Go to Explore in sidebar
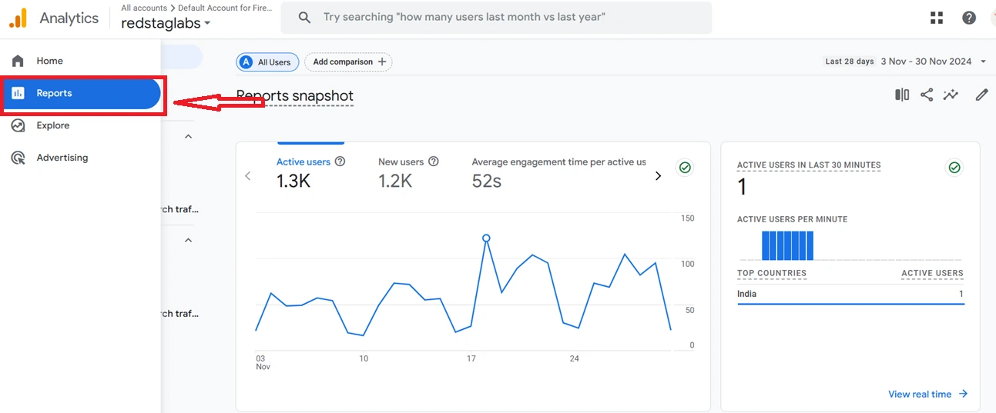Screen dimensions: 996x413 pyautogui.click(x=52, y=125)
